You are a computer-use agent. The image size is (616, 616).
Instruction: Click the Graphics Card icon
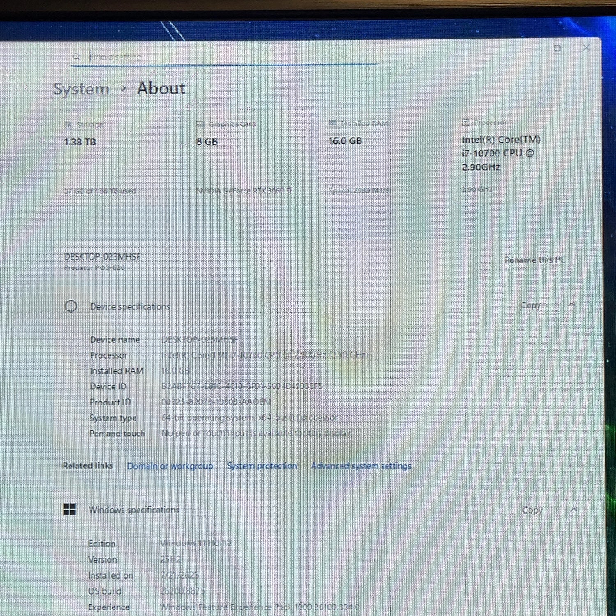click(200, 124)
